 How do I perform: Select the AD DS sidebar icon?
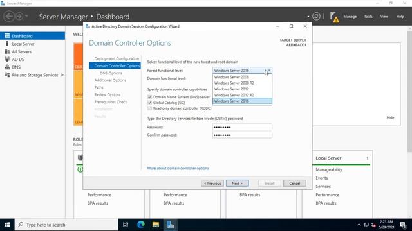click(x=7, y=59)
